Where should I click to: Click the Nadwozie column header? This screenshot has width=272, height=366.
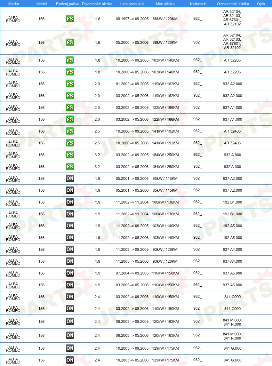(198, 4)
